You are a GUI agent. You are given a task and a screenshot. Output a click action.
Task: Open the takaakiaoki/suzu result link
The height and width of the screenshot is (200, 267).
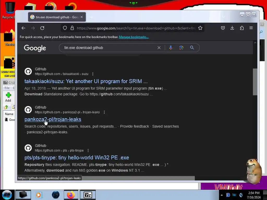tap(86, 81)
